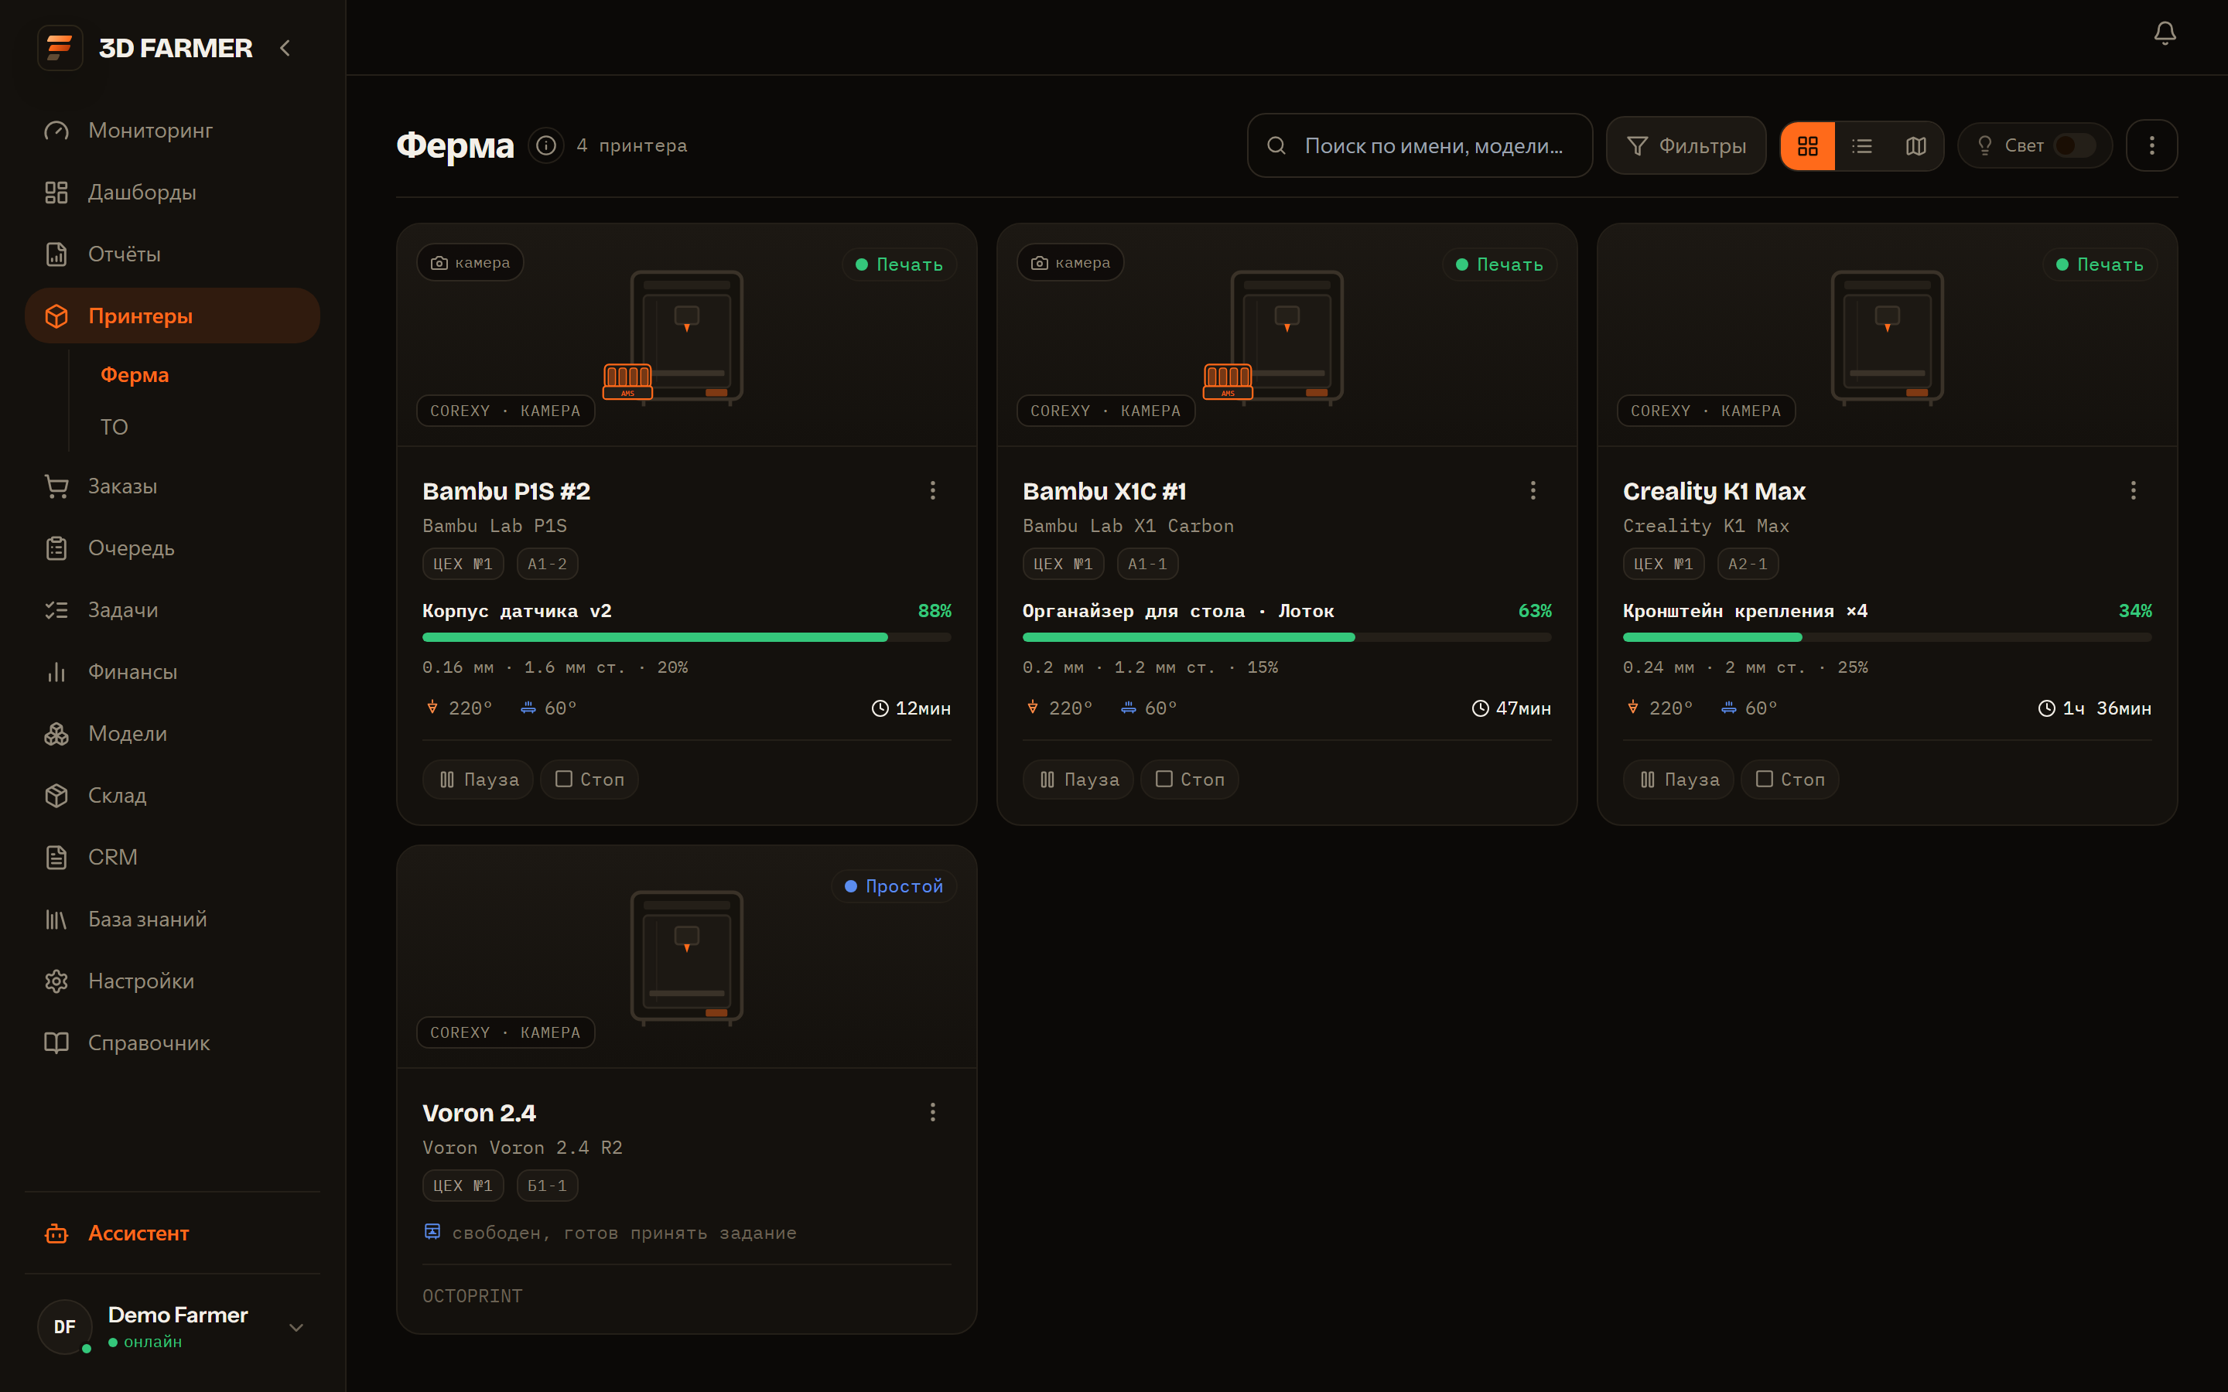Screen dimensions: 2228x1392
Task: Click the bed temperature icon on Bambu X1C #1
Action: click(1128, 707)
